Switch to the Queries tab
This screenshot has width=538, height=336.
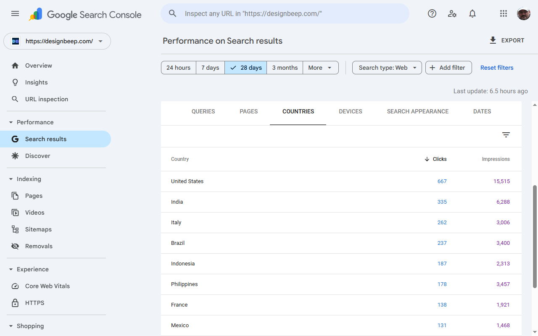[203, 111]
